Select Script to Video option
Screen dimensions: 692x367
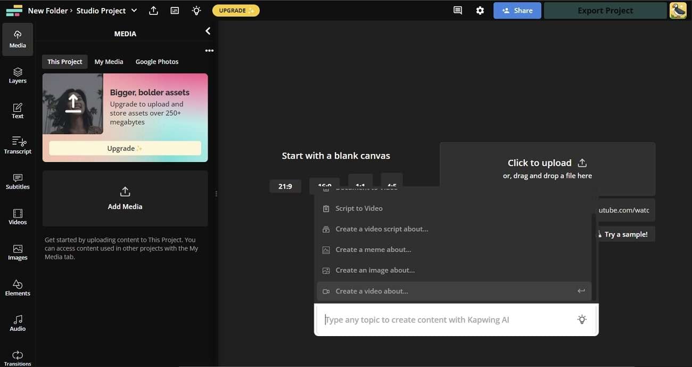tap(454, 208)
